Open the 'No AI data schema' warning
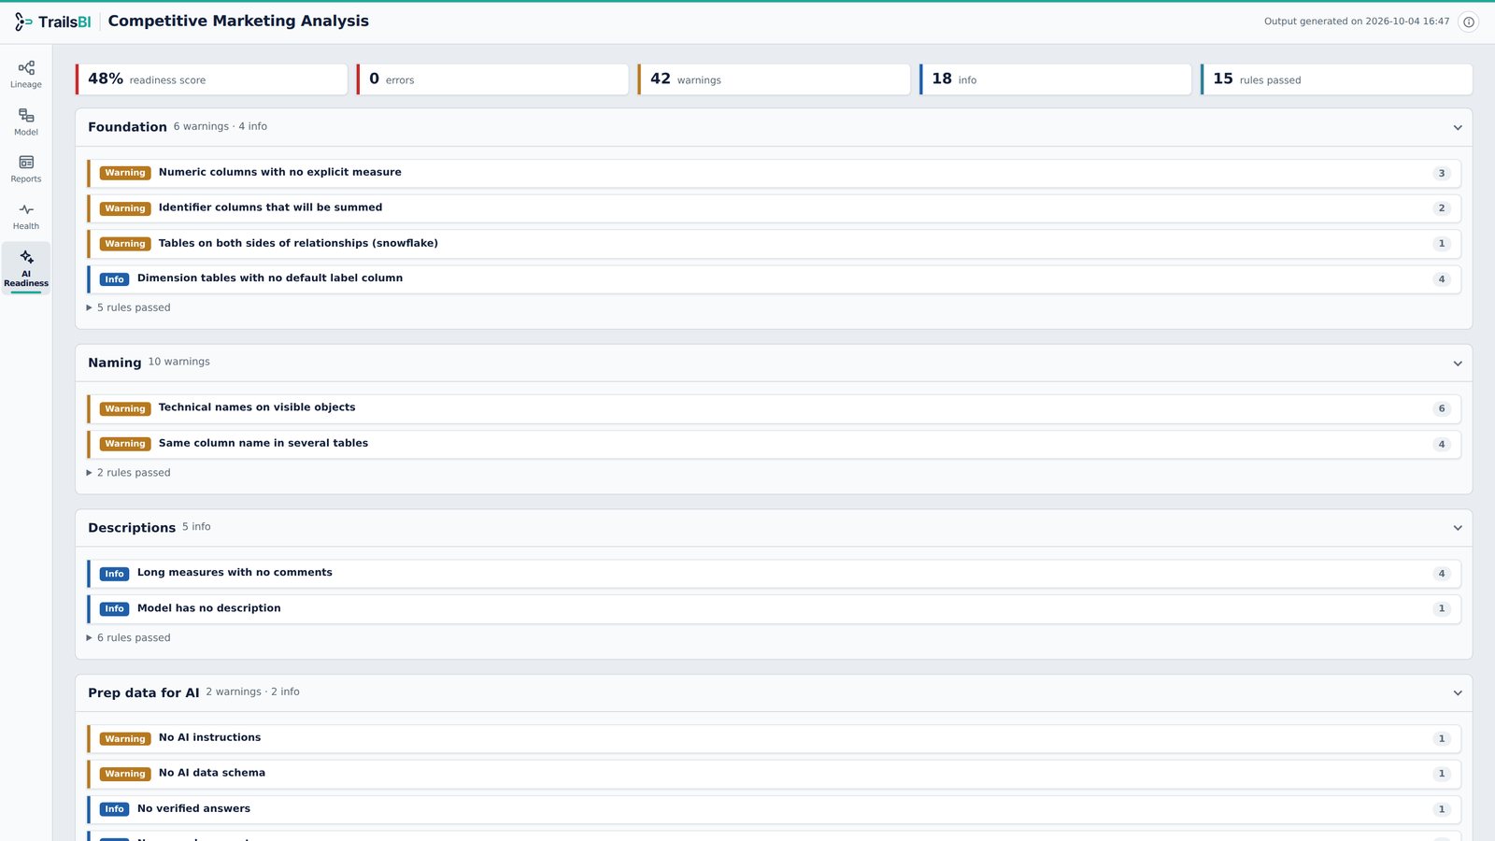 pos(774,774)
